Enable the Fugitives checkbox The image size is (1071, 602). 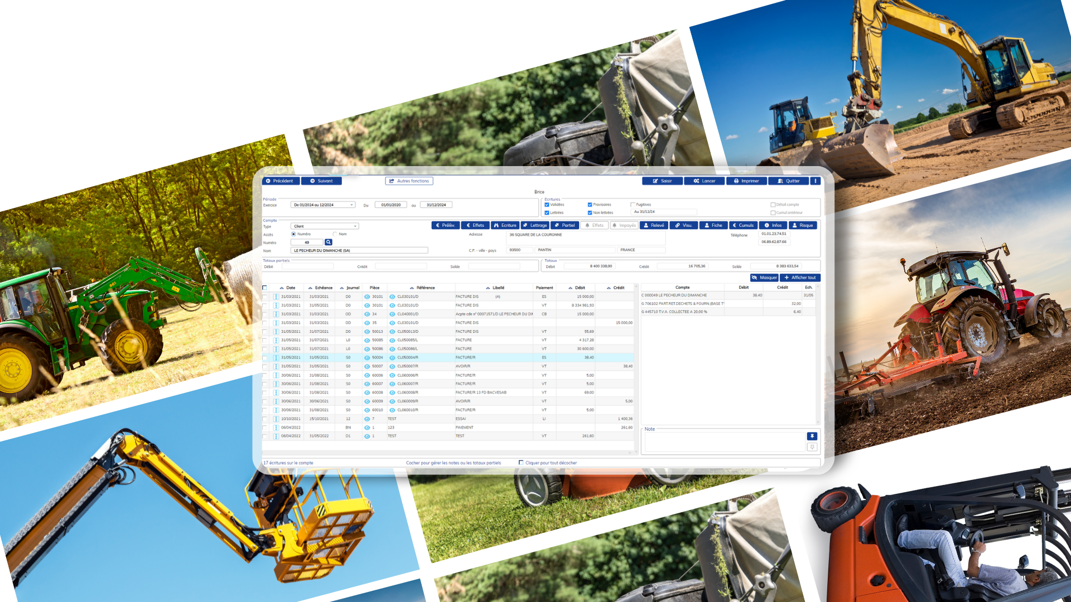coord(633,205)
